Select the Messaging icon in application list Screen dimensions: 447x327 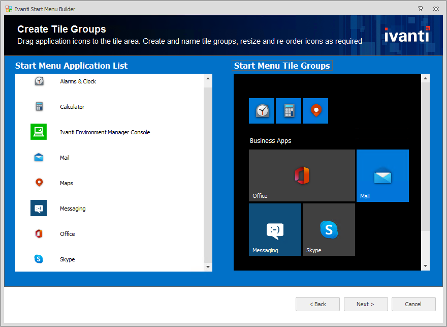click(39, 209)
